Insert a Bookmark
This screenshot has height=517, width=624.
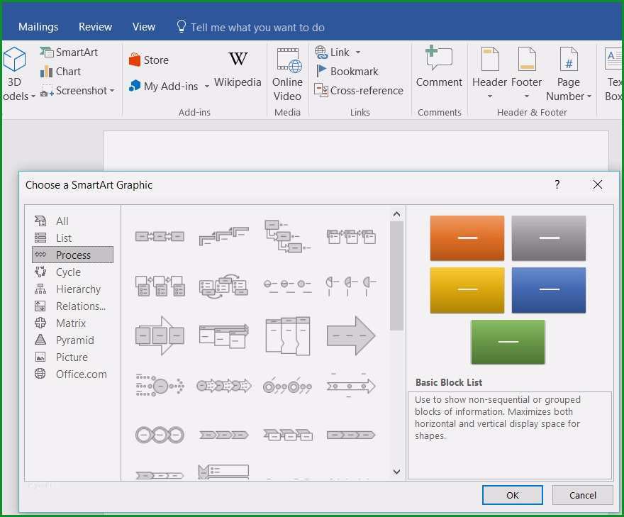[x=347, y=72]
